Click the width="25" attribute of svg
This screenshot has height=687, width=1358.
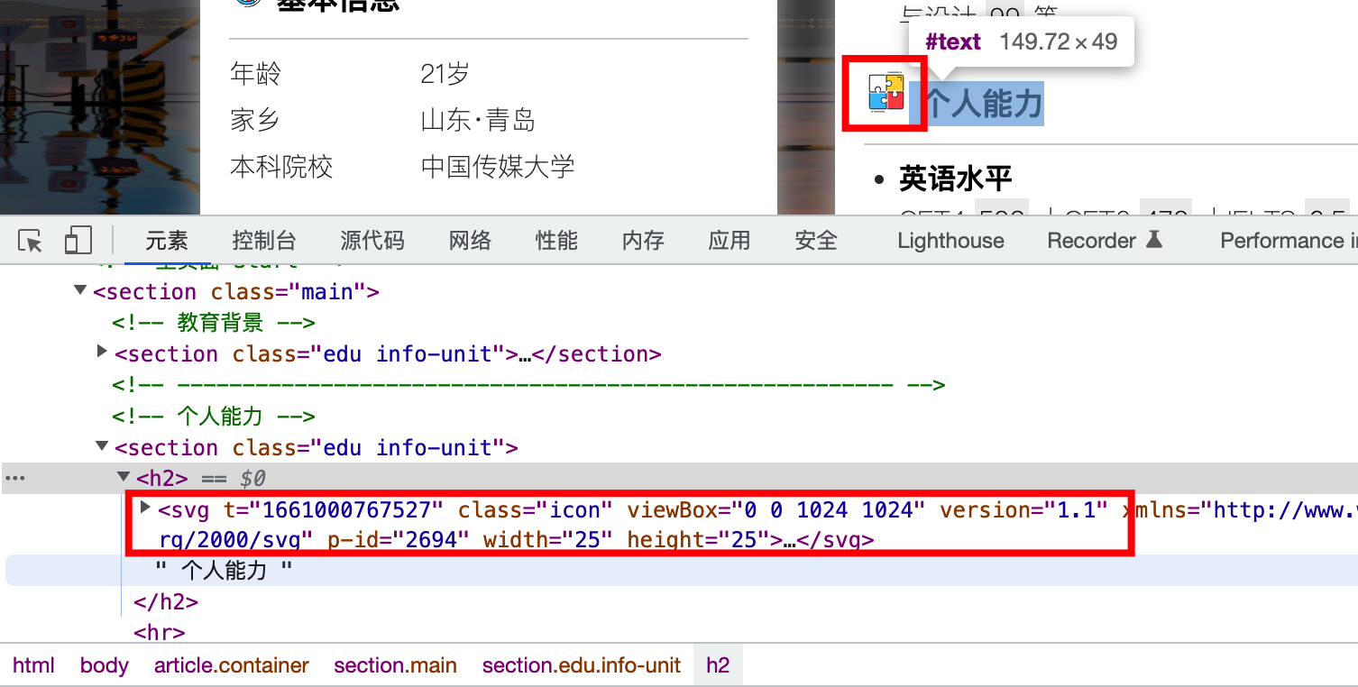tap(548, 541)
